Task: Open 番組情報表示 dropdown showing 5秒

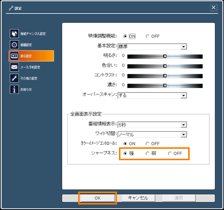Action: 152,124
